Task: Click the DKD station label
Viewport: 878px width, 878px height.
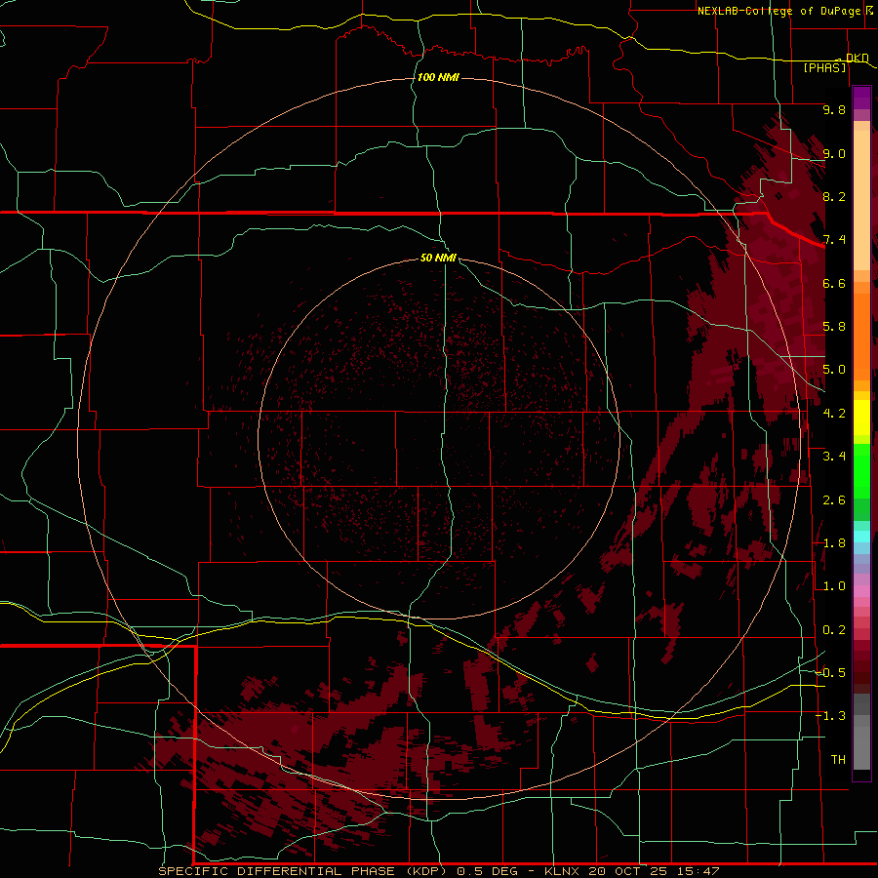Action: click(858, 58)
